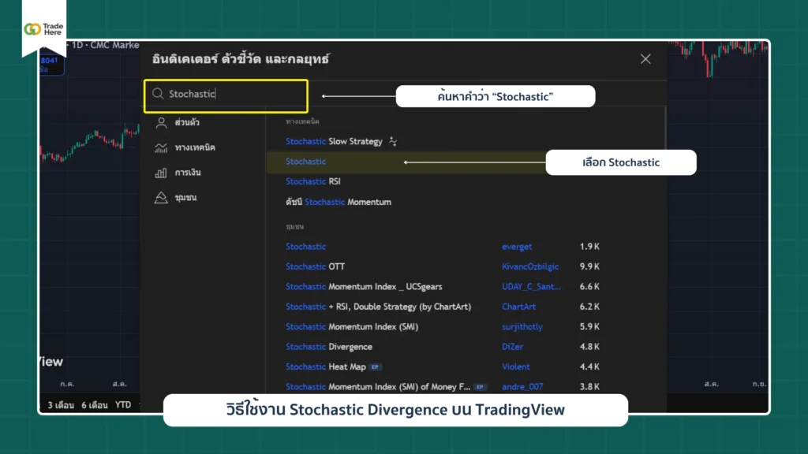Open the ส่วนตัว personal category
This screenshot has height=454, width=808.
187,122
